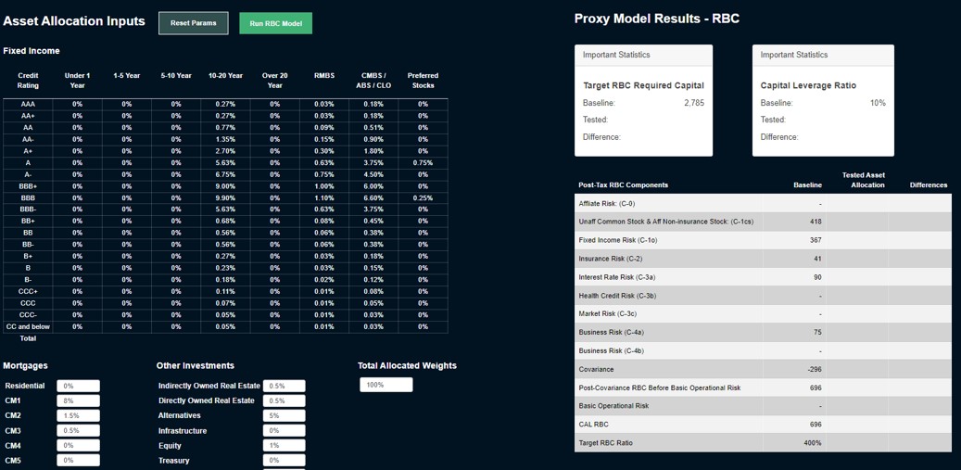Focus the CM2 mortgage input box
Viewport: 961px width, 470px height.
78,415
